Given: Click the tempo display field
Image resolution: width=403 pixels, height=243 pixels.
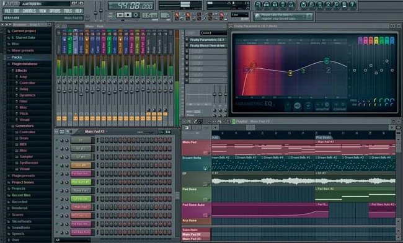Looking at the screenshot, I should (x=149, y=15).
